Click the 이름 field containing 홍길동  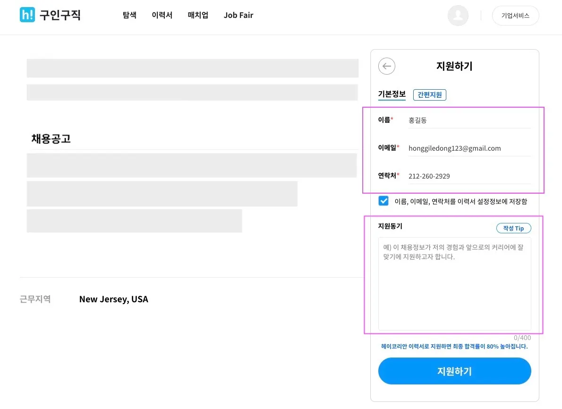pyautogui.click(x=468, y=120)
